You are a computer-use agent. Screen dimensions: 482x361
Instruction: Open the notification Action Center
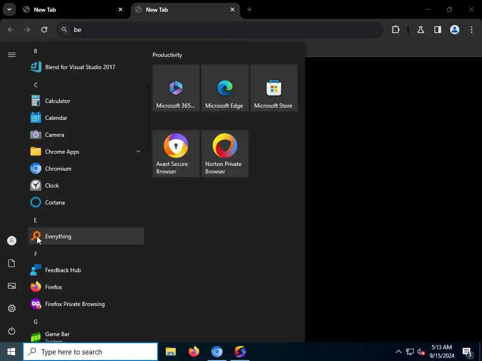(x=467, y=352)
